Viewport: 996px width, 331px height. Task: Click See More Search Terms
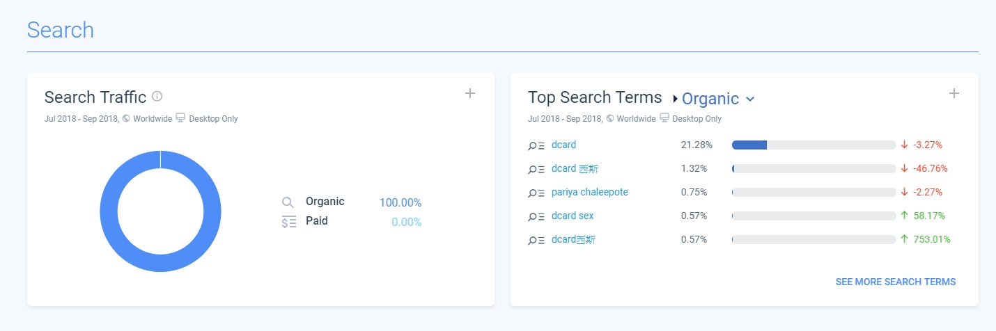pyautogui.click(x=895, y=282)
